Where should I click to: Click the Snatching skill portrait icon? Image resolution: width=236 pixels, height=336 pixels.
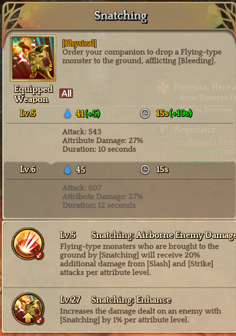click(33, 58)
